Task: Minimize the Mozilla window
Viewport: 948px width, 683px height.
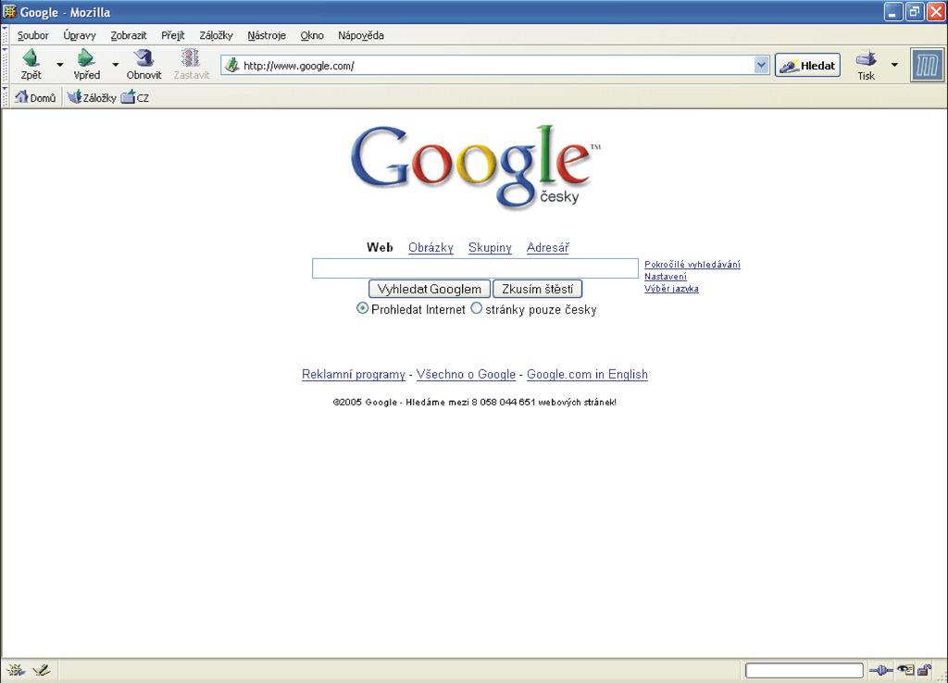Action: pyautogui.click(x=893, y=11)
